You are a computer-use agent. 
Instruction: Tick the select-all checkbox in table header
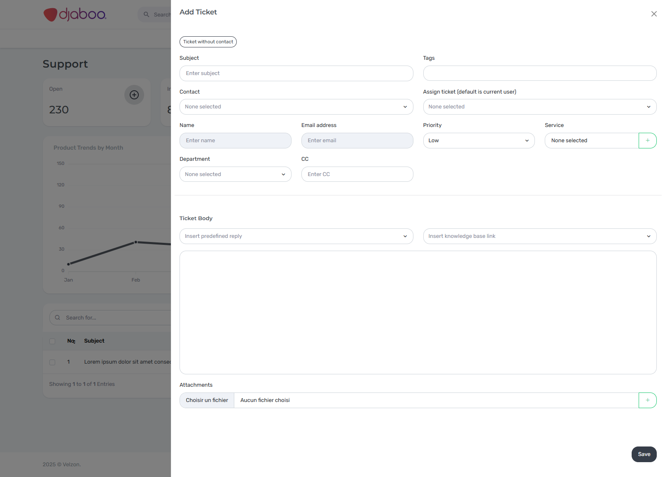pos(52,341)
